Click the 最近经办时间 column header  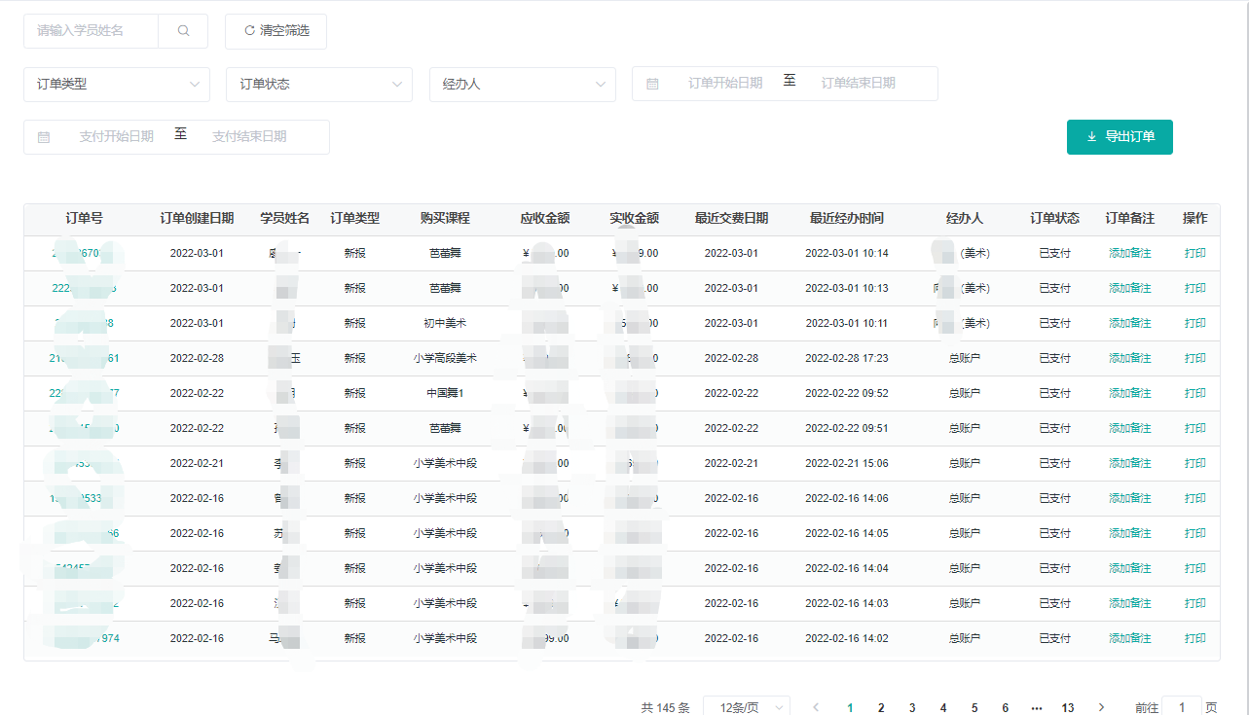tap(847, 219)
